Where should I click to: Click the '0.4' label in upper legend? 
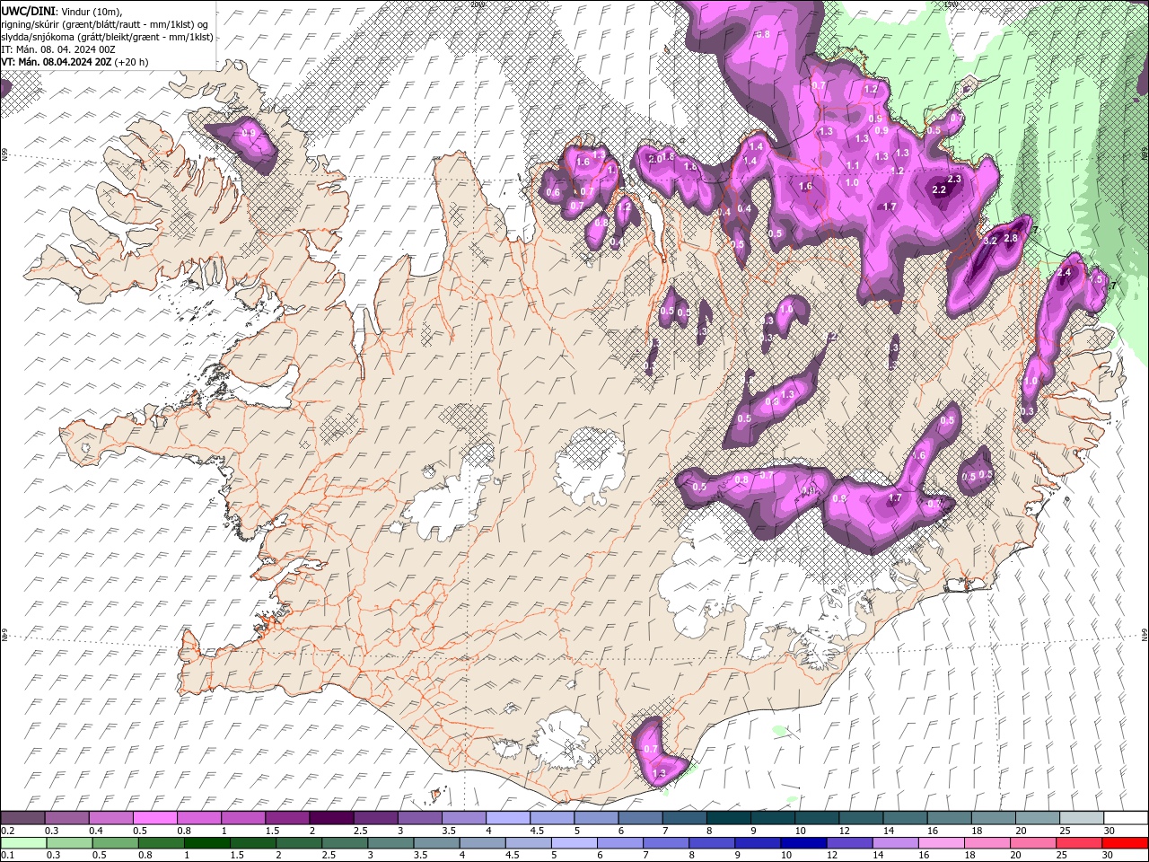96,831
